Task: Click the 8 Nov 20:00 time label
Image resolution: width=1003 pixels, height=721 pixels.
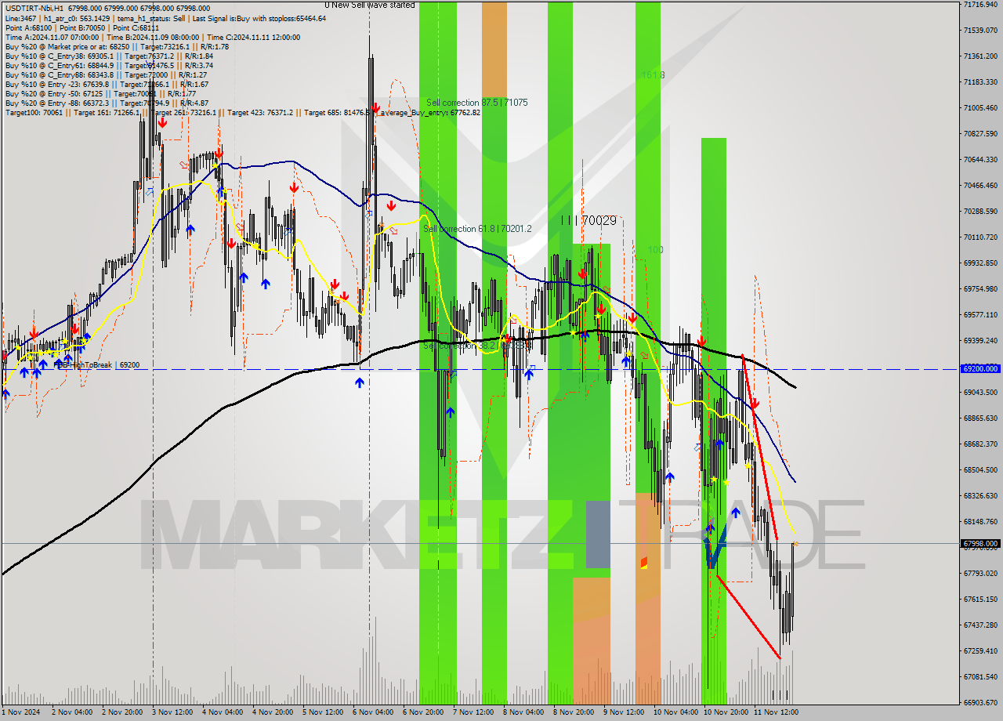Action: click(x=574, y=712)
